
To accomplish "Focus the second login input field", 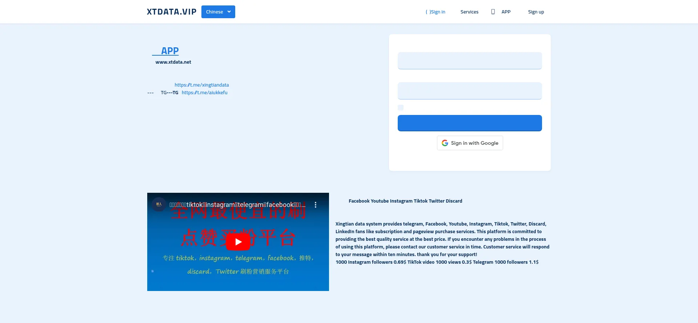I will point(470,91).
